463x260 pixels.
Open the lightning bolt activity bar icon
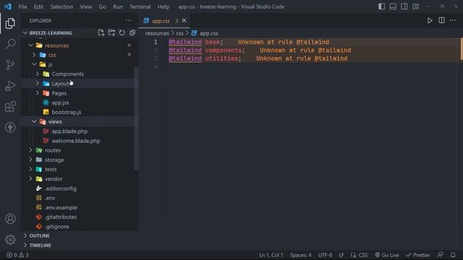[10, 127]
